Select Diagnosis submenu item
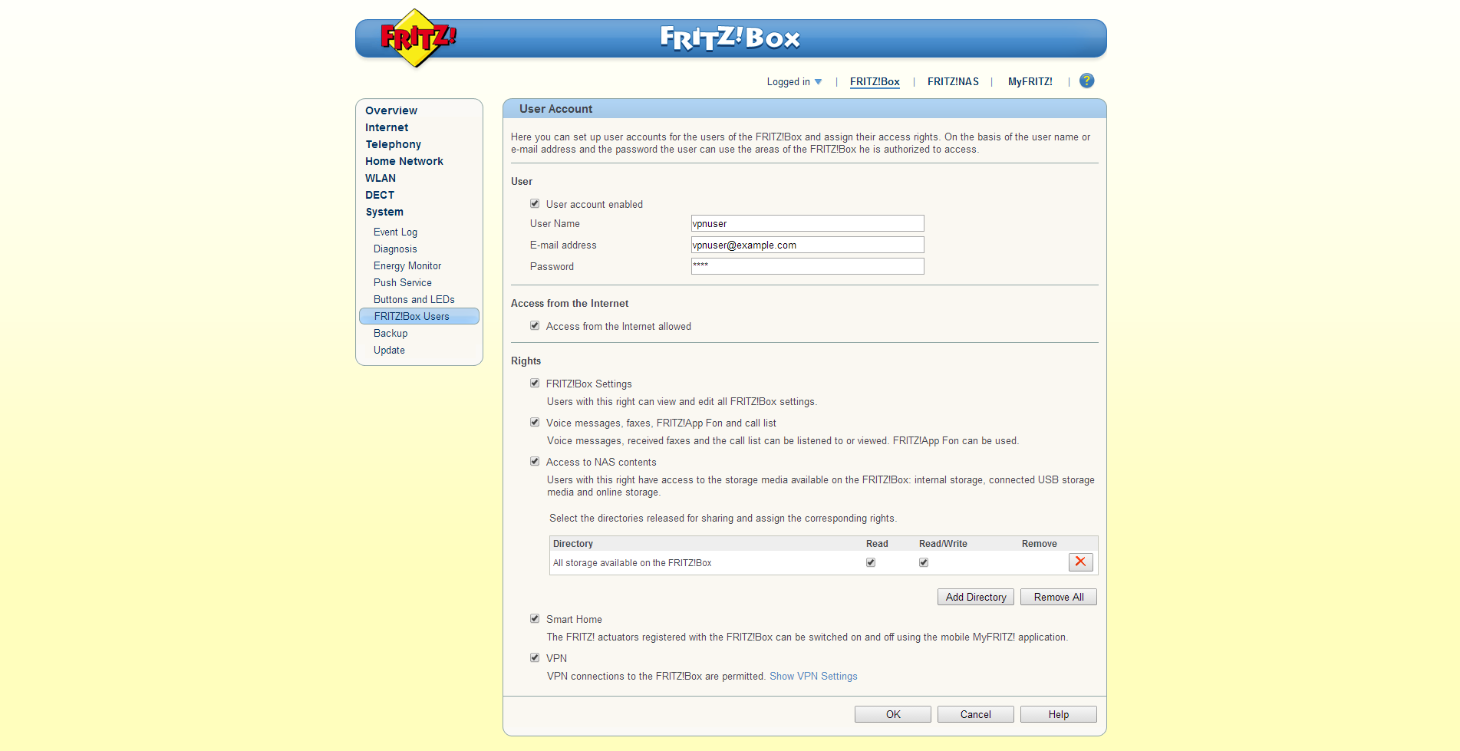 point(395,249)
